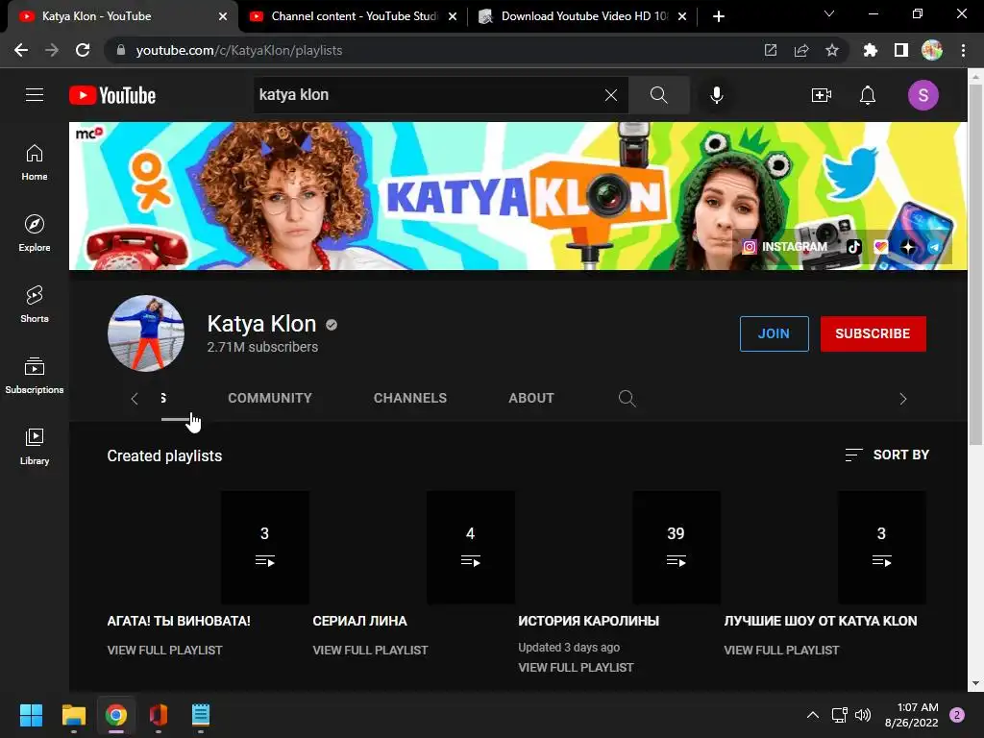The height and width of the screenshot is (738, 984).
Task: Toggle Chrome's side panel icon
Action: point(901,50)
